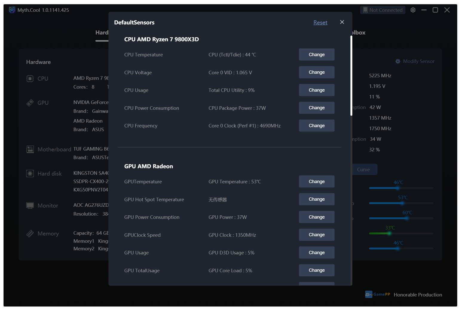459x310 pixels.
Task: Click the 'GPU Temperature : 53℃' value
Action: [x=235, y=182]
